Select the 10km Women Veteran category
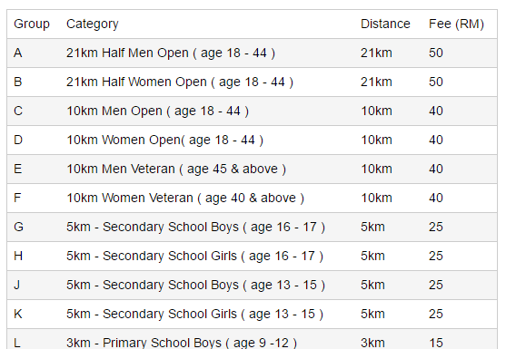The image size is (506, 349). tap(185, 198)
